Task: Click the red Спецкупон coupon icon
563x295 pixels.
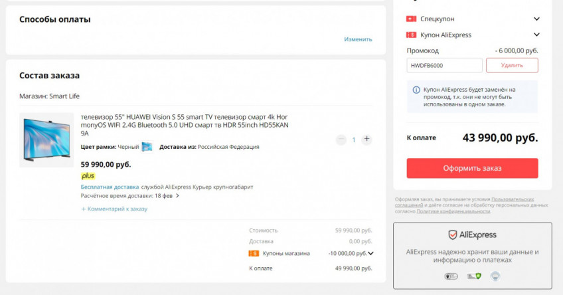Action: click(412, 19)
